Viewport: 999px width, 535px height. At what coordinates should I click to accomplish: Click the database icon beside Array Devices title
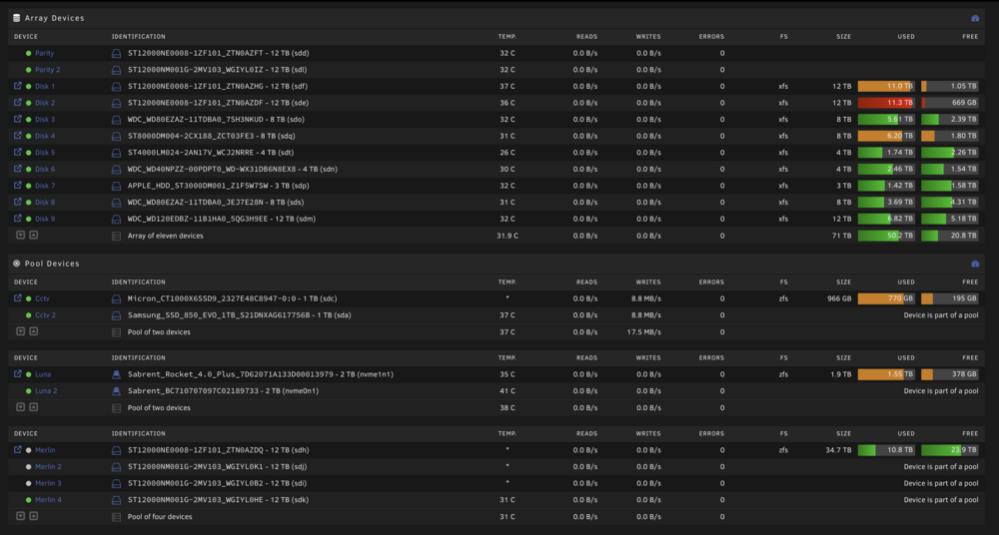[x=17, y=18]
